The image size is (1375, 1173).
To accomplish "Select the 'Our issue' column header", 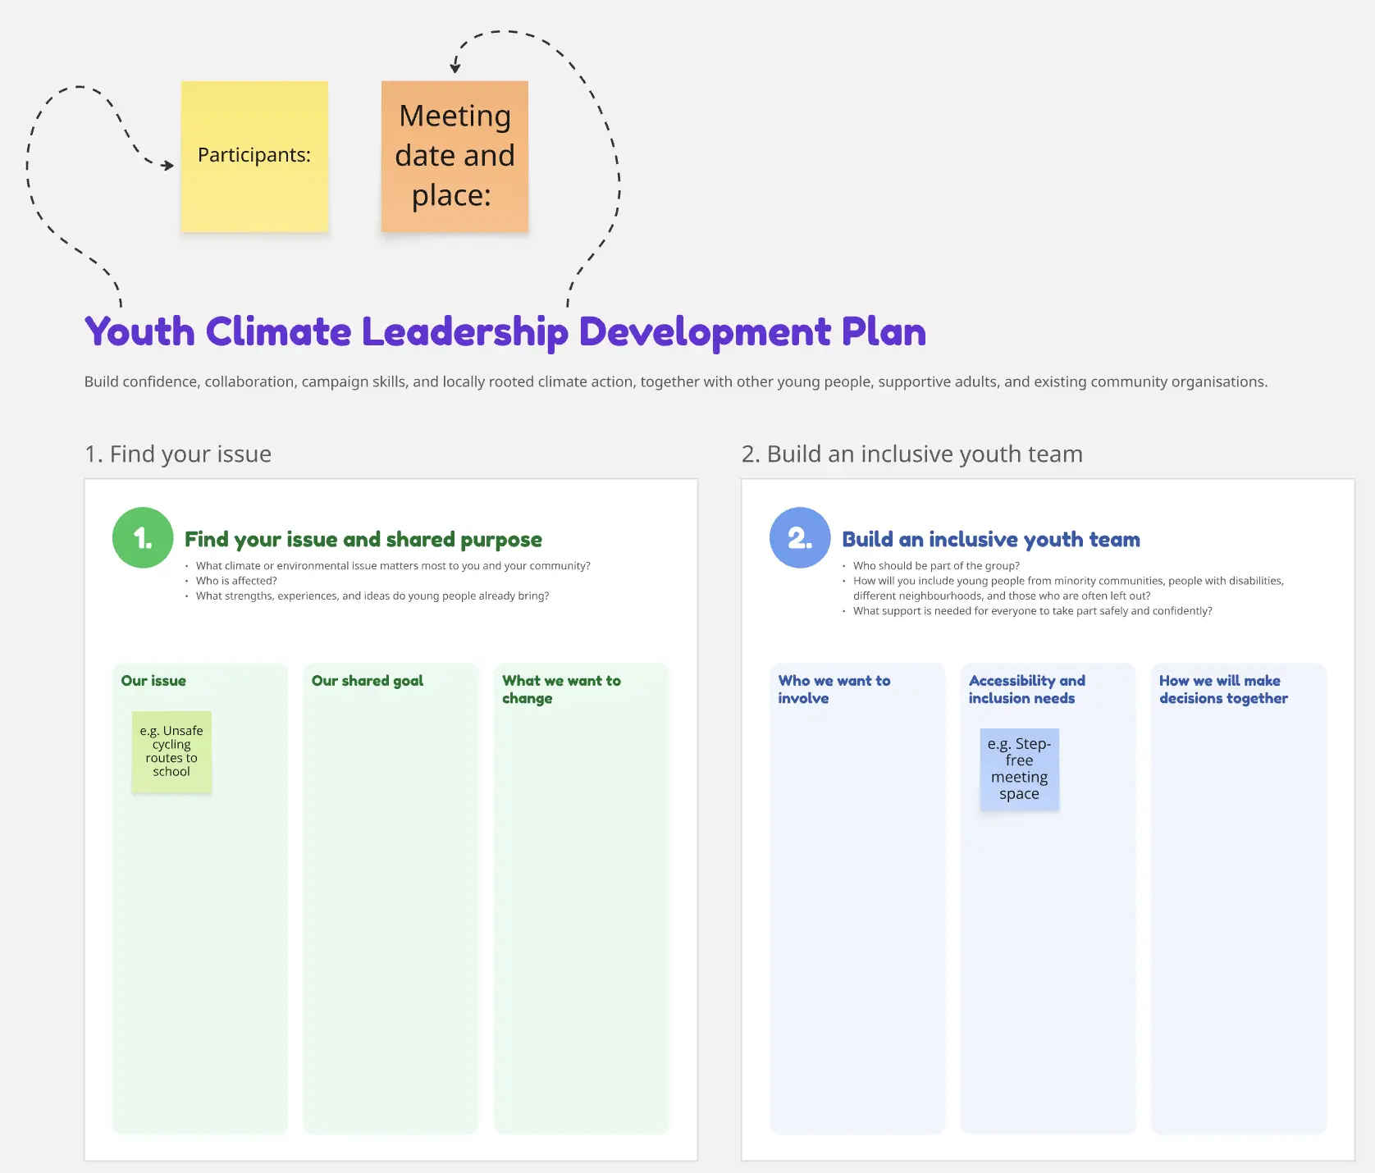I will [153, 681].
